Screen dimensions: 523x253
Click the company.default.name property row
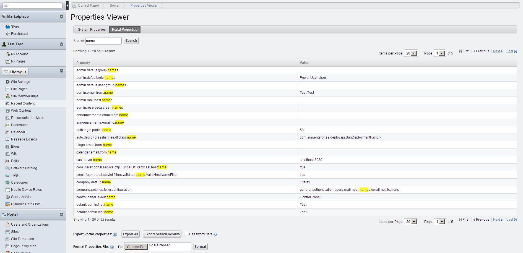[295, 182]
